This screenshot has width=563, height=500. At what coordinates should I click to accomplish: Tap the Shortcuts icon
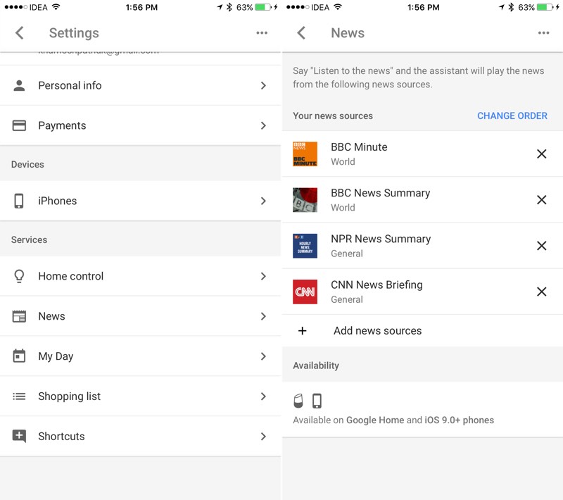pyautogui.click(x=20, y=437)
